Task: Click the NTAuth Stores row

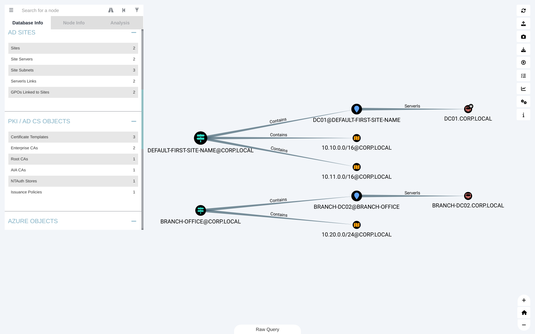Action: click(x=73, y=181)
